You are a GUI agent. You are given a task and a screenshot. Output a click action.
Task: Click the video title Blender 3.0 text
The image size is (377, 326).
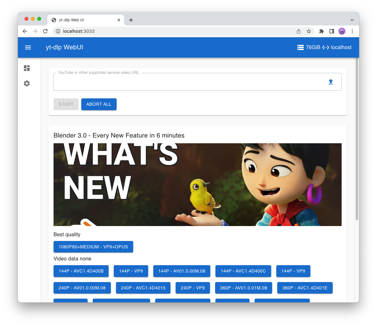(119, 136)
